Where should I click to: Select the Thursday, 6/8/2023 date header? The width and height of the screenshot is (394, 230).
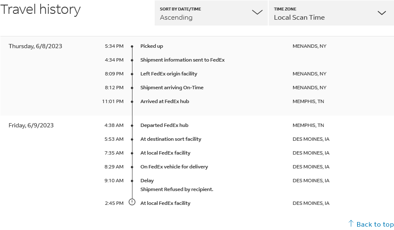point(35,46)
